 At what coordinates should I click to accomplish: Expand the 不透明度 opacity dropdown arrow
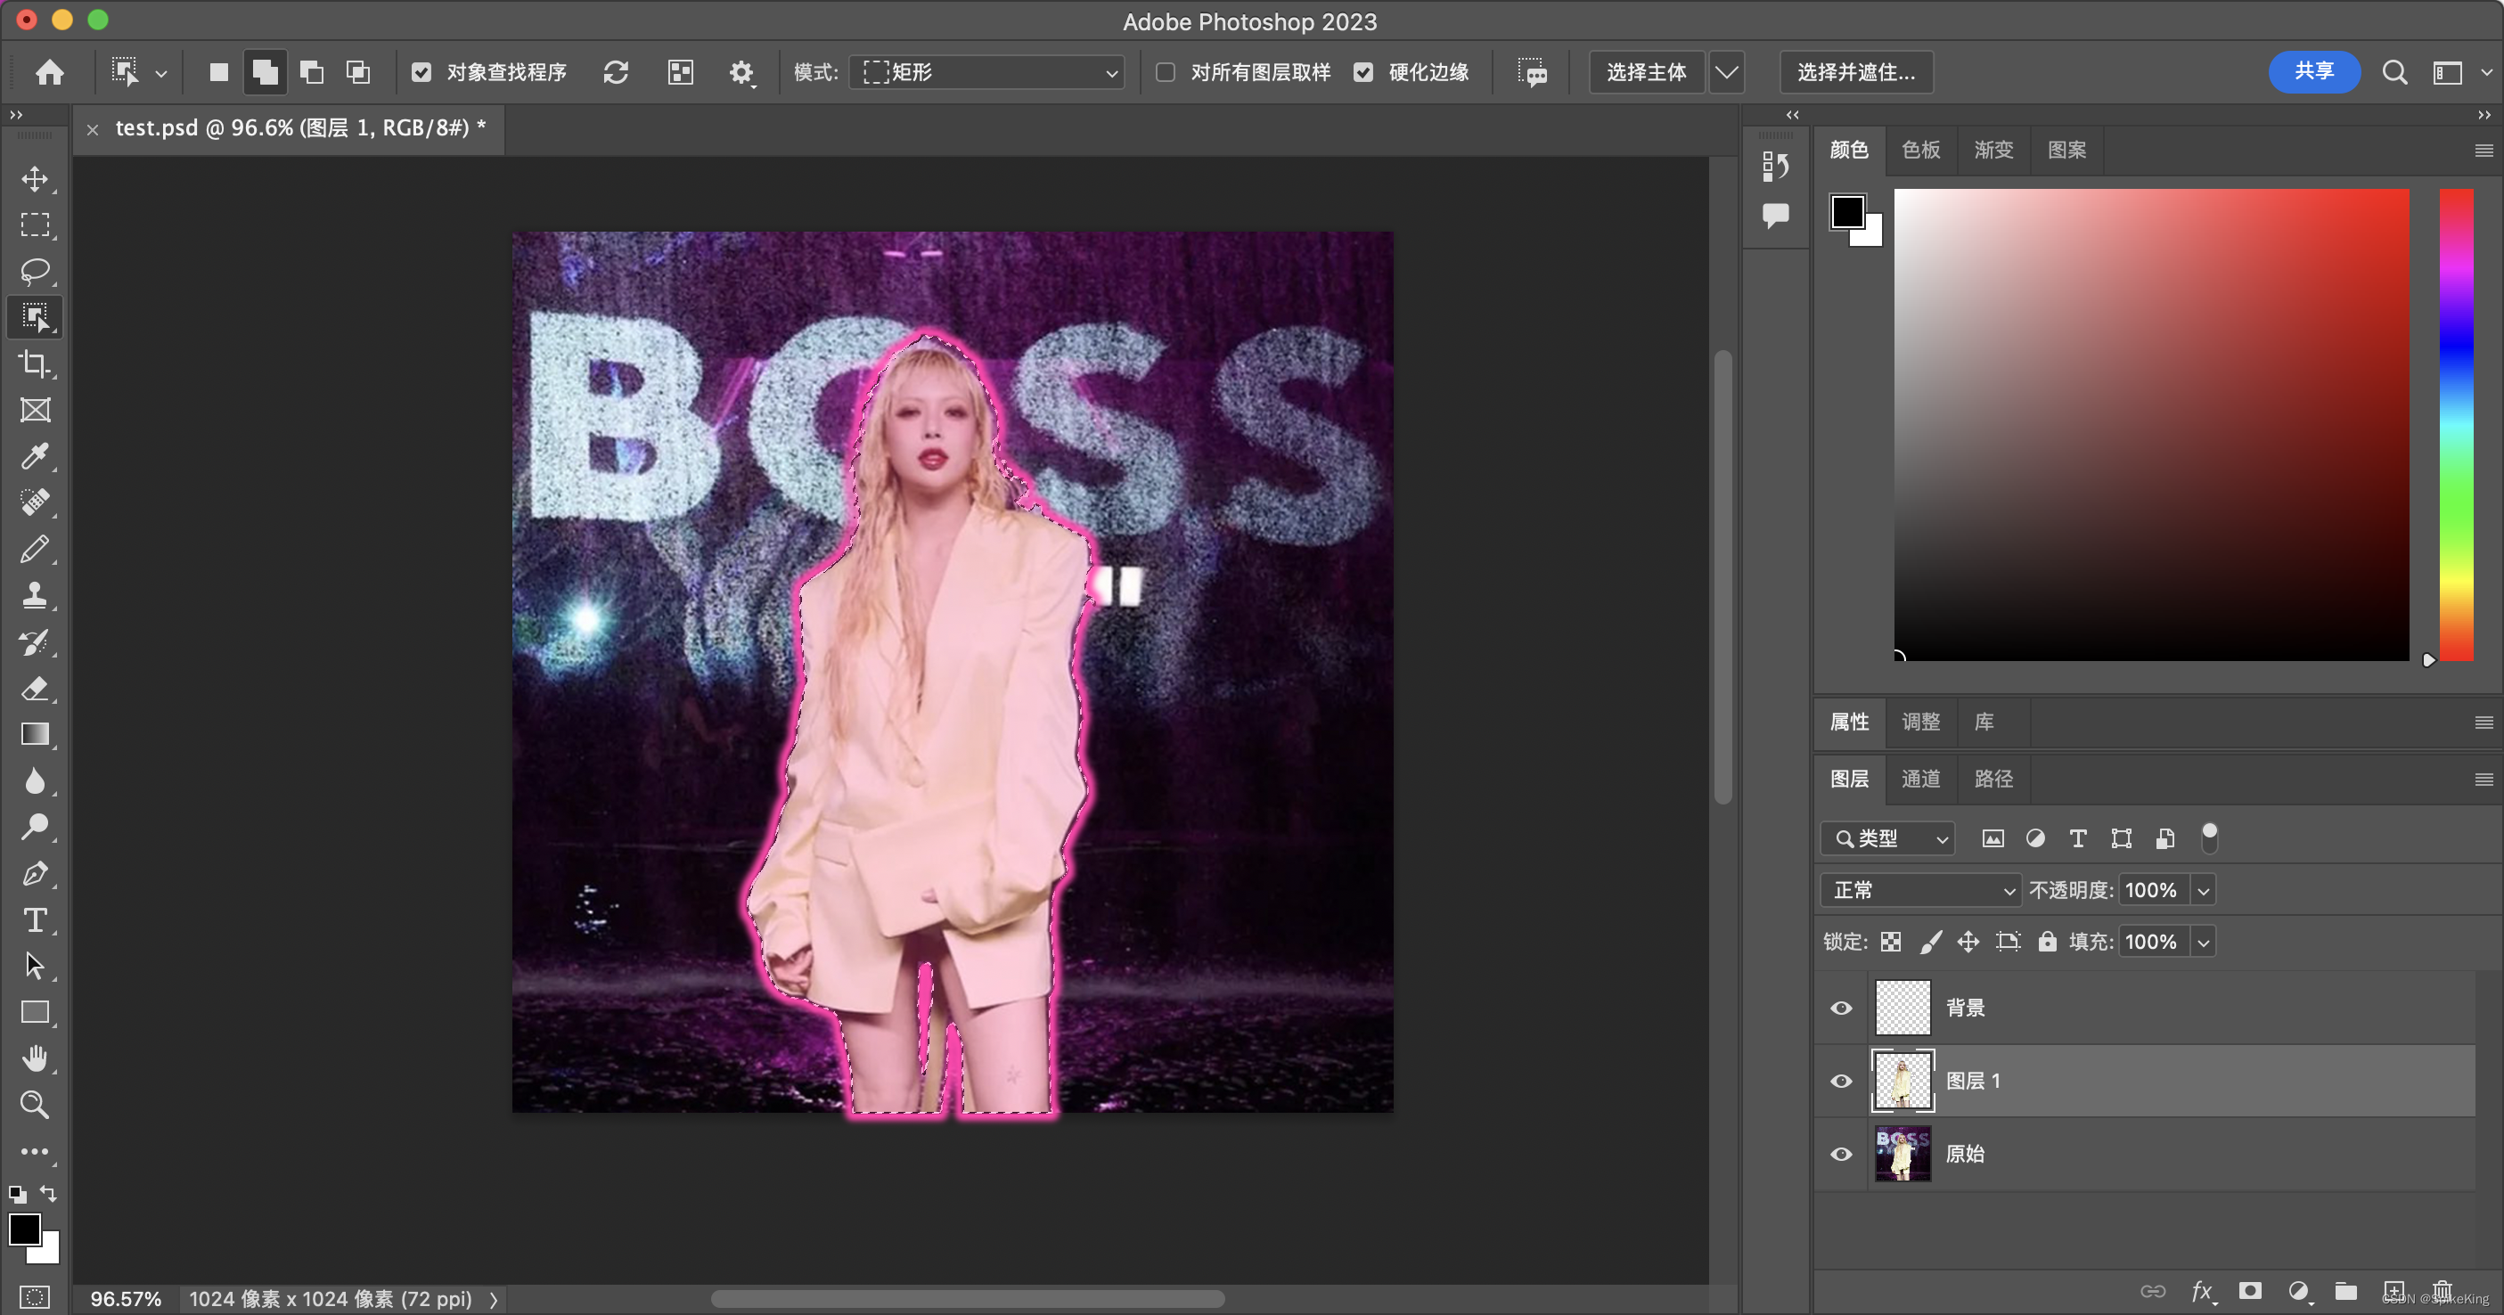click(2203, 890)
